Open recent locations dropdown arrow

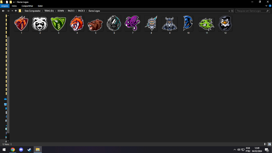tap(12, 11)
